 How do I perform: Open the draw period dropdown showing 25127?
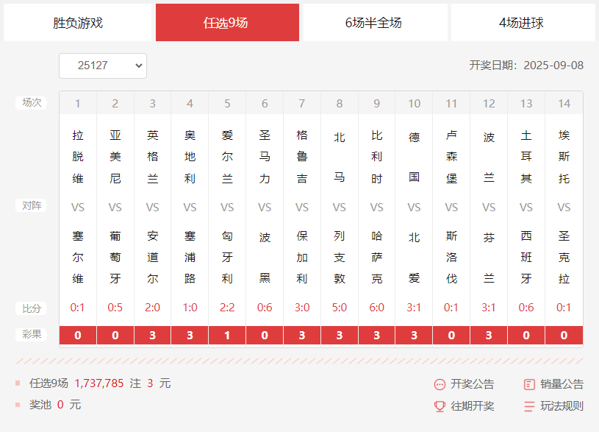(x=103, y=65)
